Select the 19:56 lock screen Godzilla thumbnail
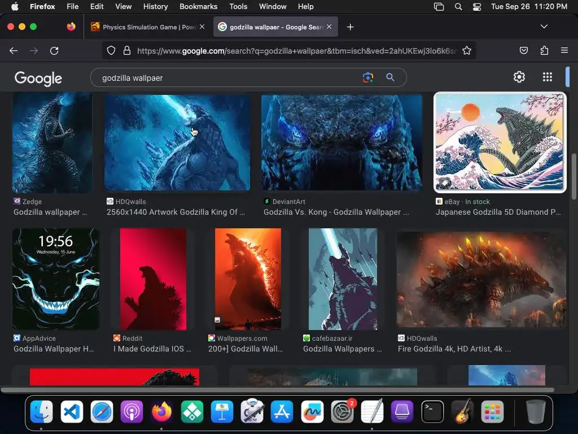 56,279
